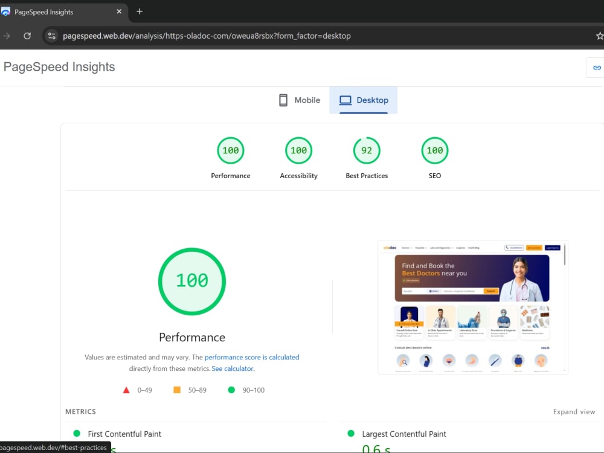Close the PageSpeed Insights tab
The image size is (604, 453).
(x=119, y=11)
